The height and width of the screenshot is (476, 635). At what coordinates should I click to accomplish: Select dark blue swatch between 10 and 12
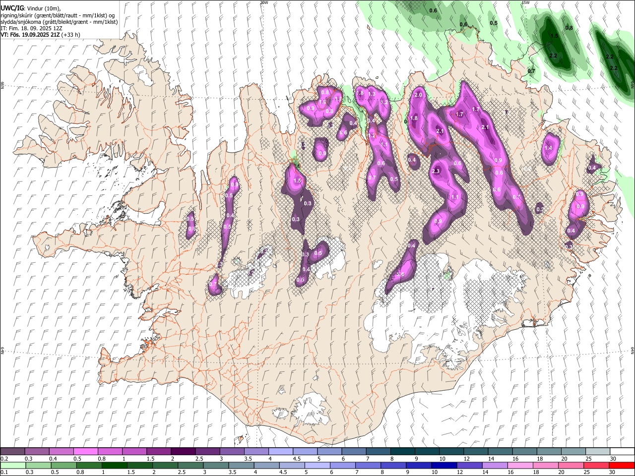tap(443, 466)
